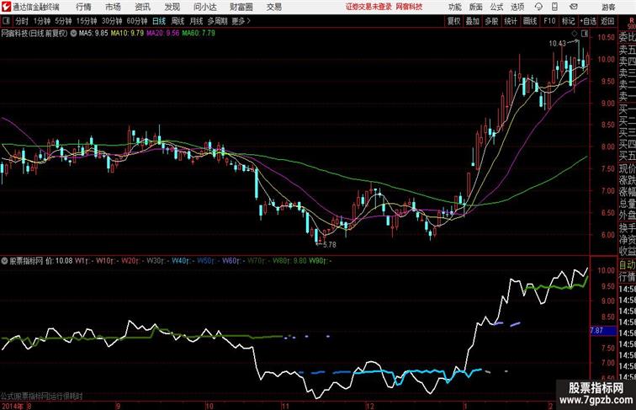This screenshot has width=636, height=410.
Task: Open the 版面 menu
Action: [x=476, y=7]
